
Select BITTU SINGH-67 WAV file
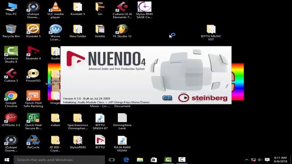tap(100, 121)
